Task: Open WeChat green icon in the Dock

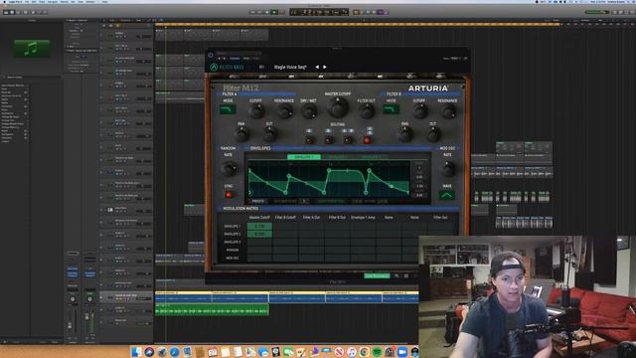Action: tap(288, 351)
